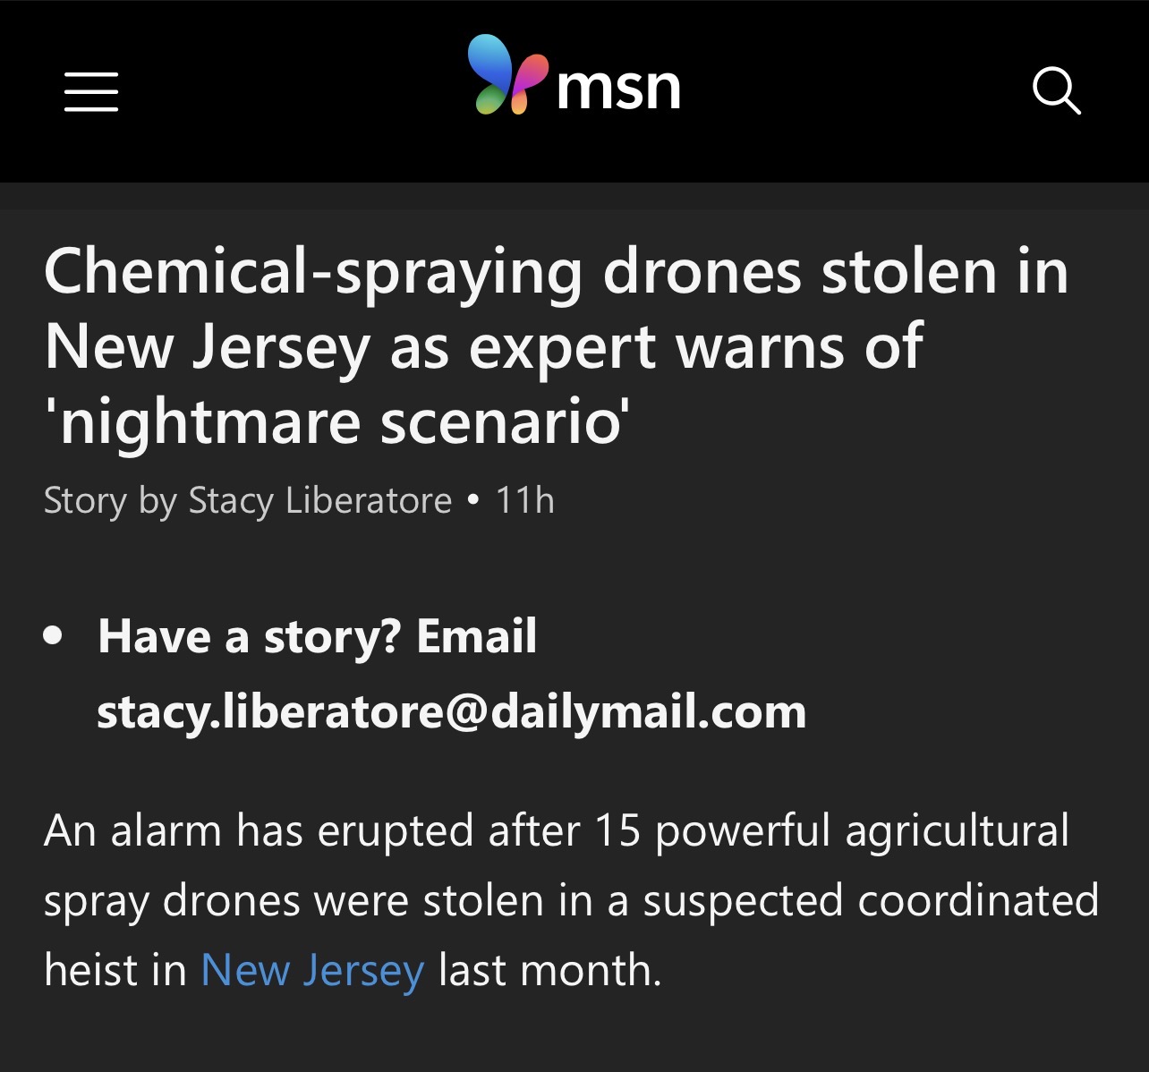
Task: Click the 11h timestamp
Action: (x=525, y=500)
